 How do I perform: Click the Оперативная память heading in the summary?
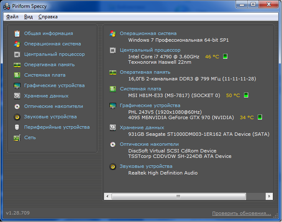tap(145, 72)
